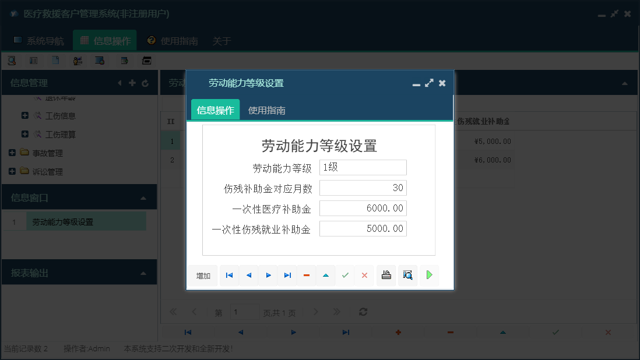Cancel the edit with the red X icon
Screen dimensions: 640x360
point(365,275)
